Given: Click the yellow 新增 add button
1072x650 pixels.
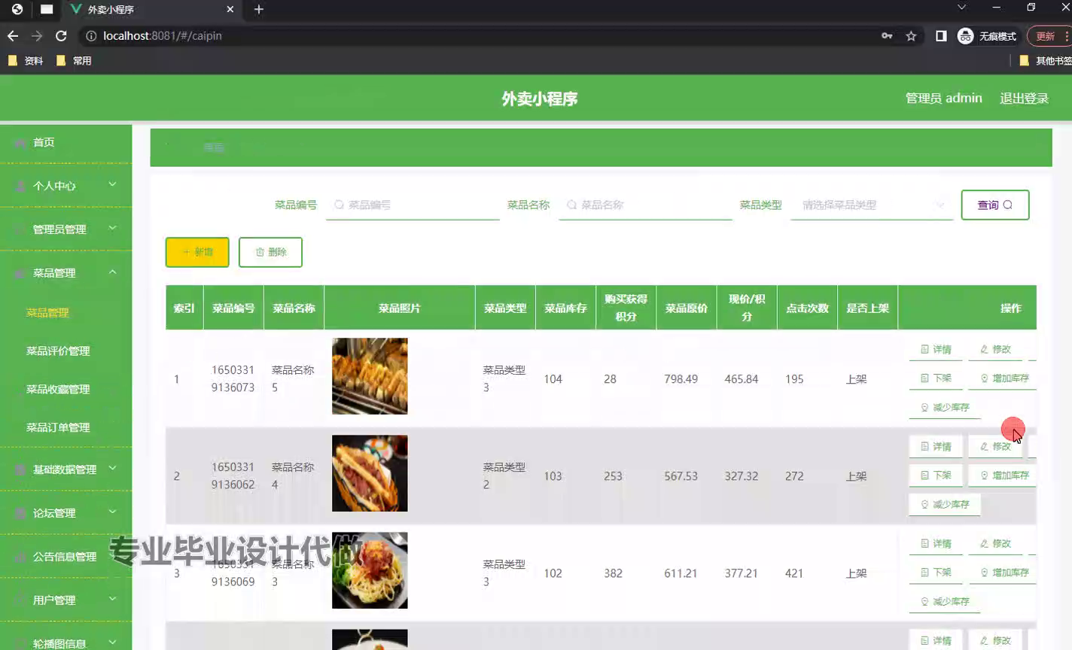Looking at the screenshot, I should point(197,252).
